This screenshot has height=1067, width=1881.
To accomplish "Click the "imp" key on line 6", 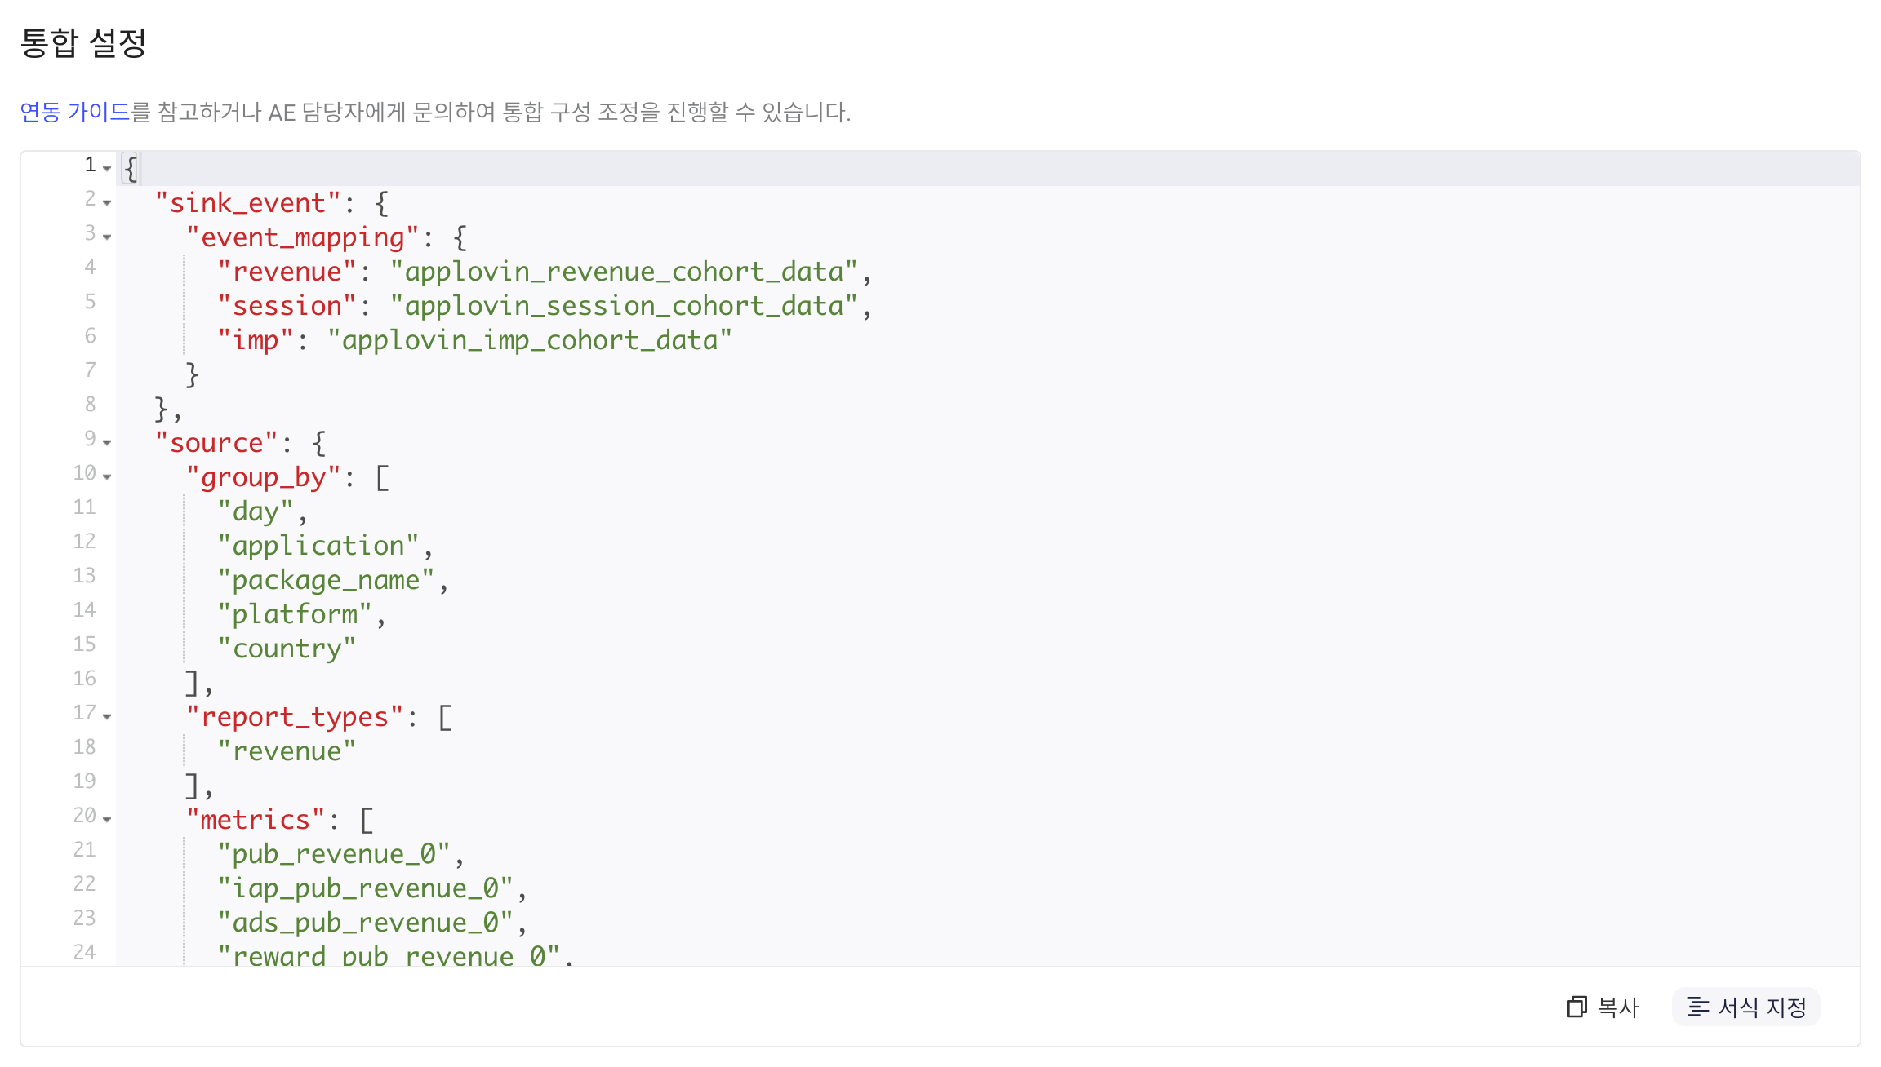I will pos(256,339).
